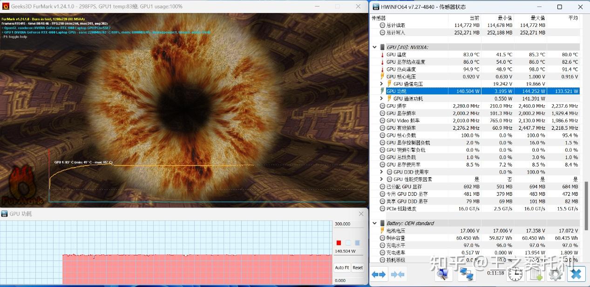Click the Auto Fit button
Viewport: 590px width, 287px height.
342,267
